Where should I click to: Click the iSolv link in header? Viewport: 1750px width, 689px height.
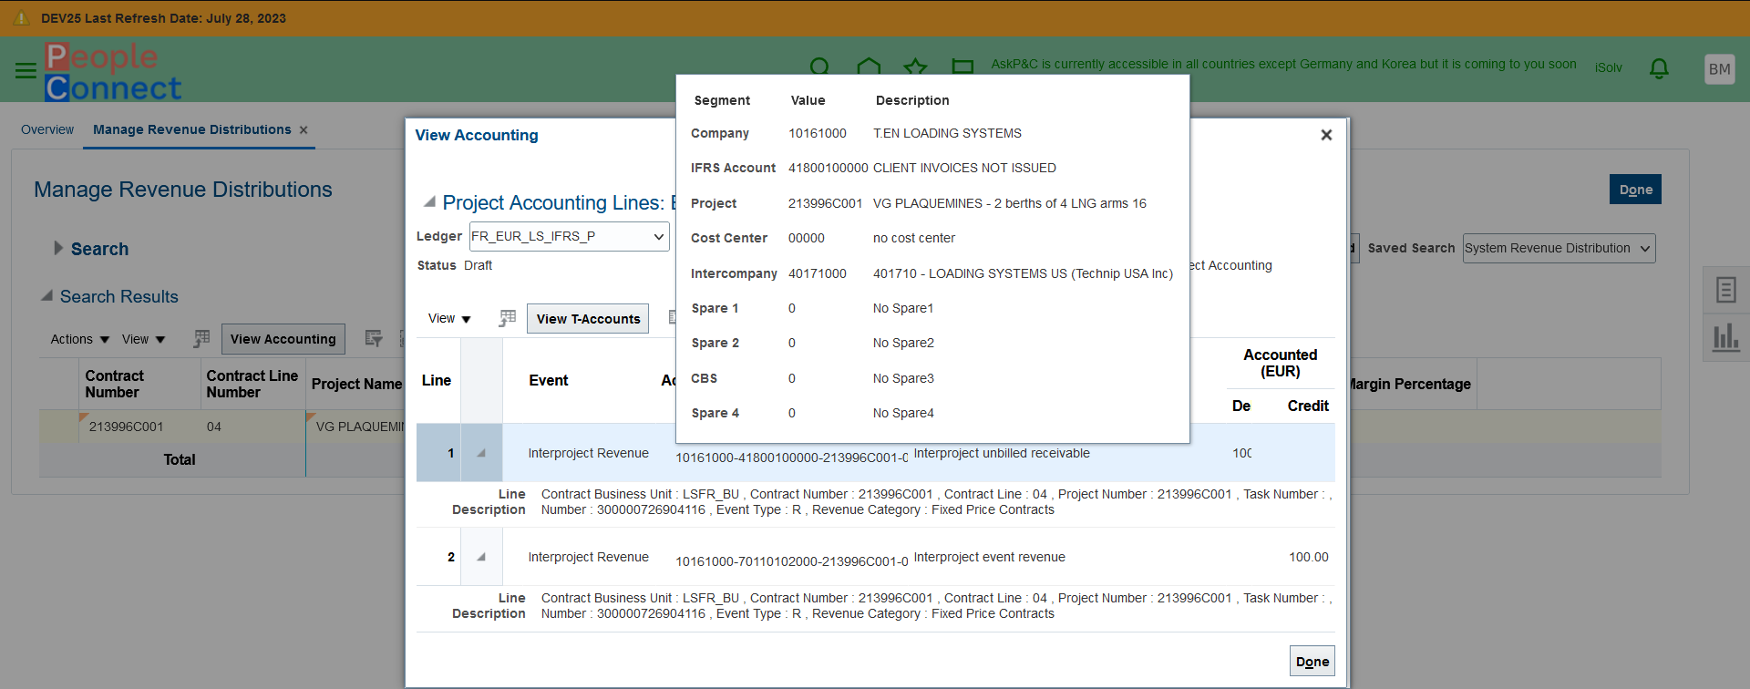click(1608, 67)
